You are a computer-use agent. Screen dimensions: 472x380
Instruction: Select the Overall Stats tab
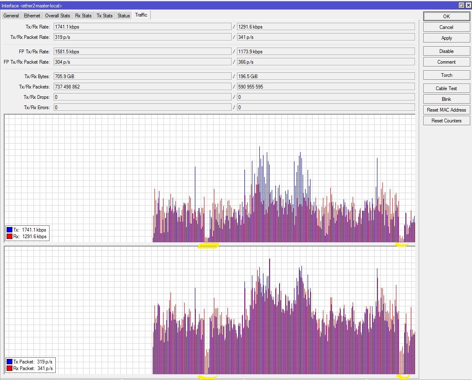57,16
